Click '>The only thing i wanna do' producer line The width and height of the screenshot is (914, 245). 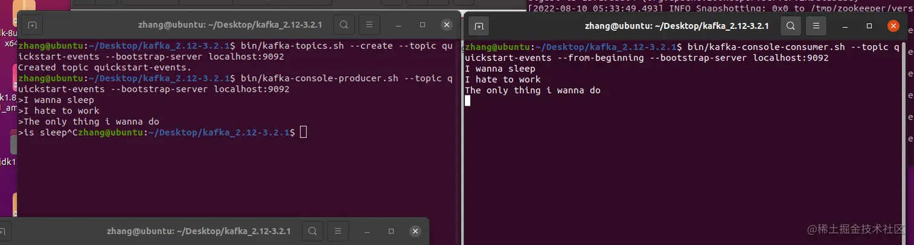89,122
